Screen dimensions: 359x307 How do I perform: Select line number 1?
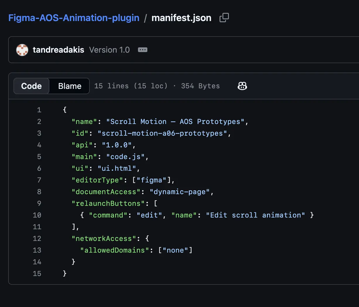[x=39, y=110]
